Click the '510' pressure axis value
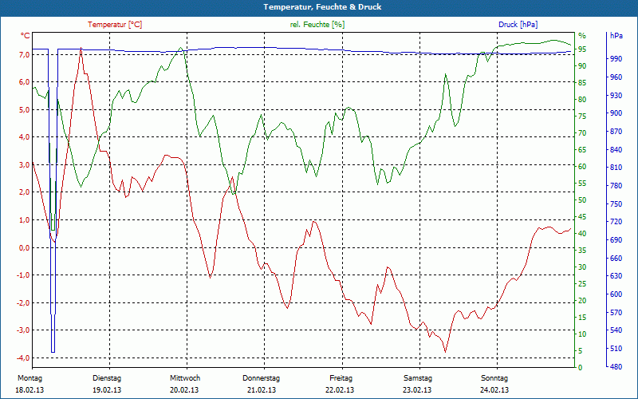Screen dimensions: 638x399 [616, 348]
